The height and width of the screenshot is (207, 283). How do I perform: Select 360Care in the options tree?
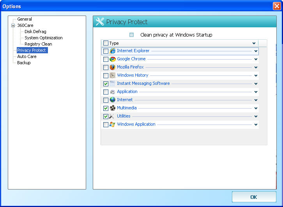[25, 25]
